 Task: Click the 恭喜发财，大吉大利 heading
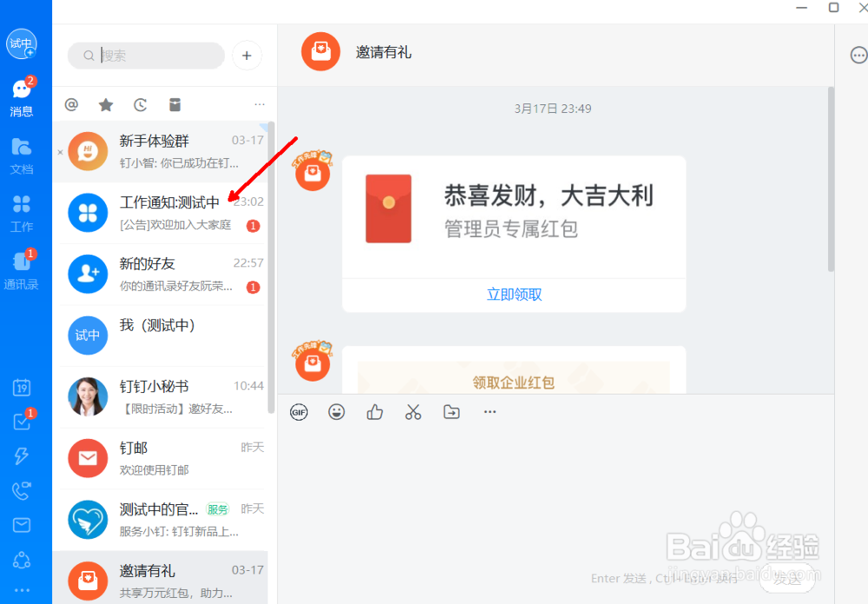click(x=549, y=196)
